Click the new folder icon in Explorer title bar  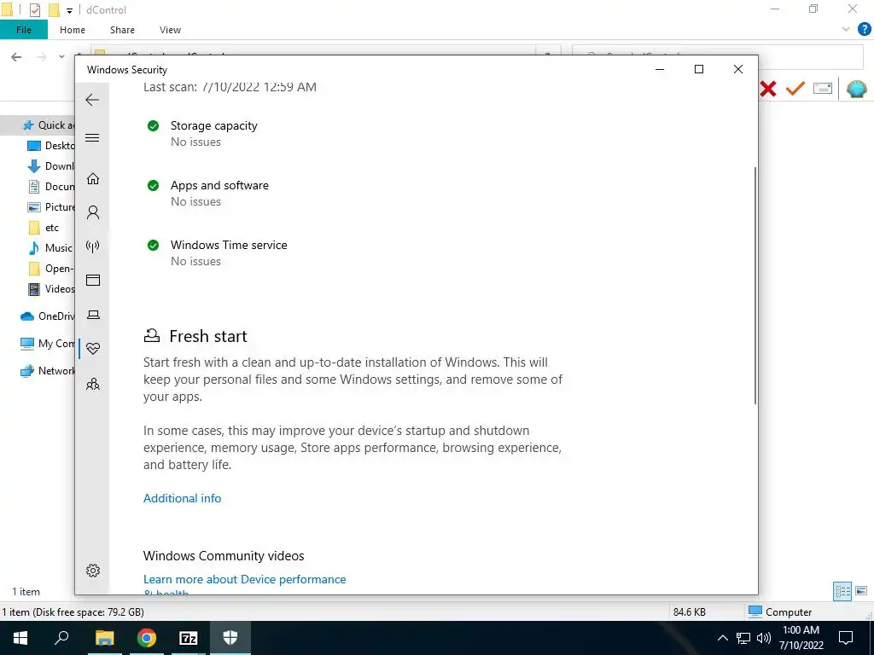54,9
